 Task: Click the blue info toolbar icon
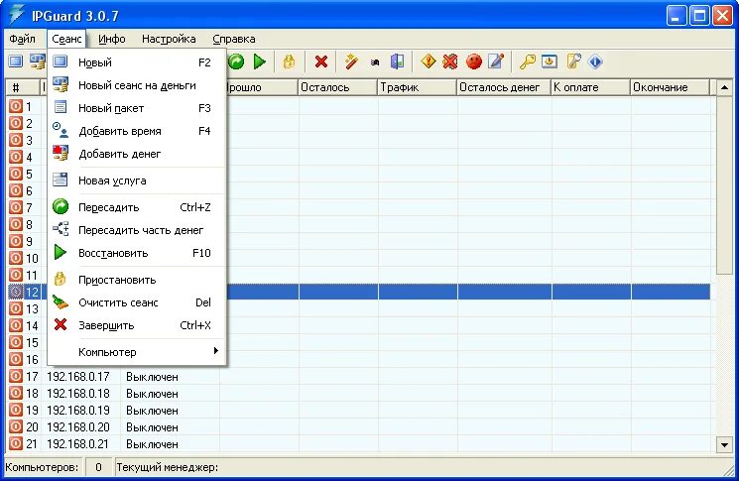[x=595, y=61]
